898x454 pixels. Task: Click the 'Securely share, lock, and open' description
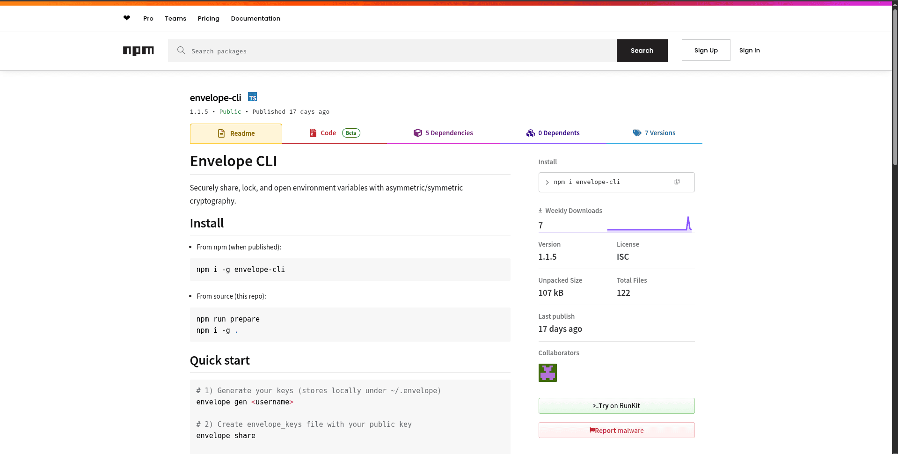tap(326, 194)
